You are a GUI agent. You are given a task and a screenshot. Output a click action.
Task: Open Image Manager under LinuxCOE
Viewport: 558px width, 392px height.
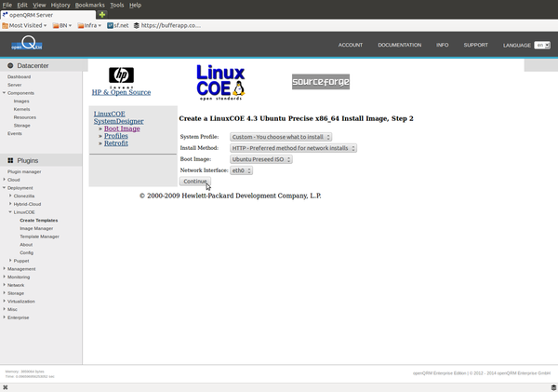36,228
